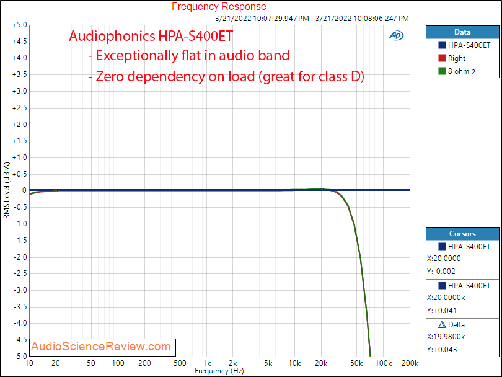
Task: Click the red Right channel swatch
Action: (x=442, y=58)
